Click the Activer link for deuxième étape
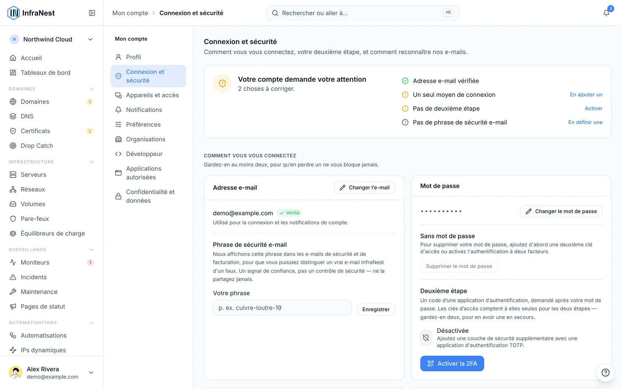The image size is (622, 389). click(594, 108)
